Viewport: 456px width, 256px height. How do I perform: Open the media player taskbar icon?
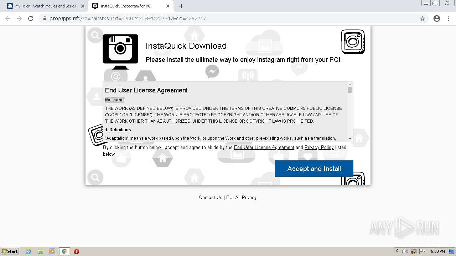point(52,251)
